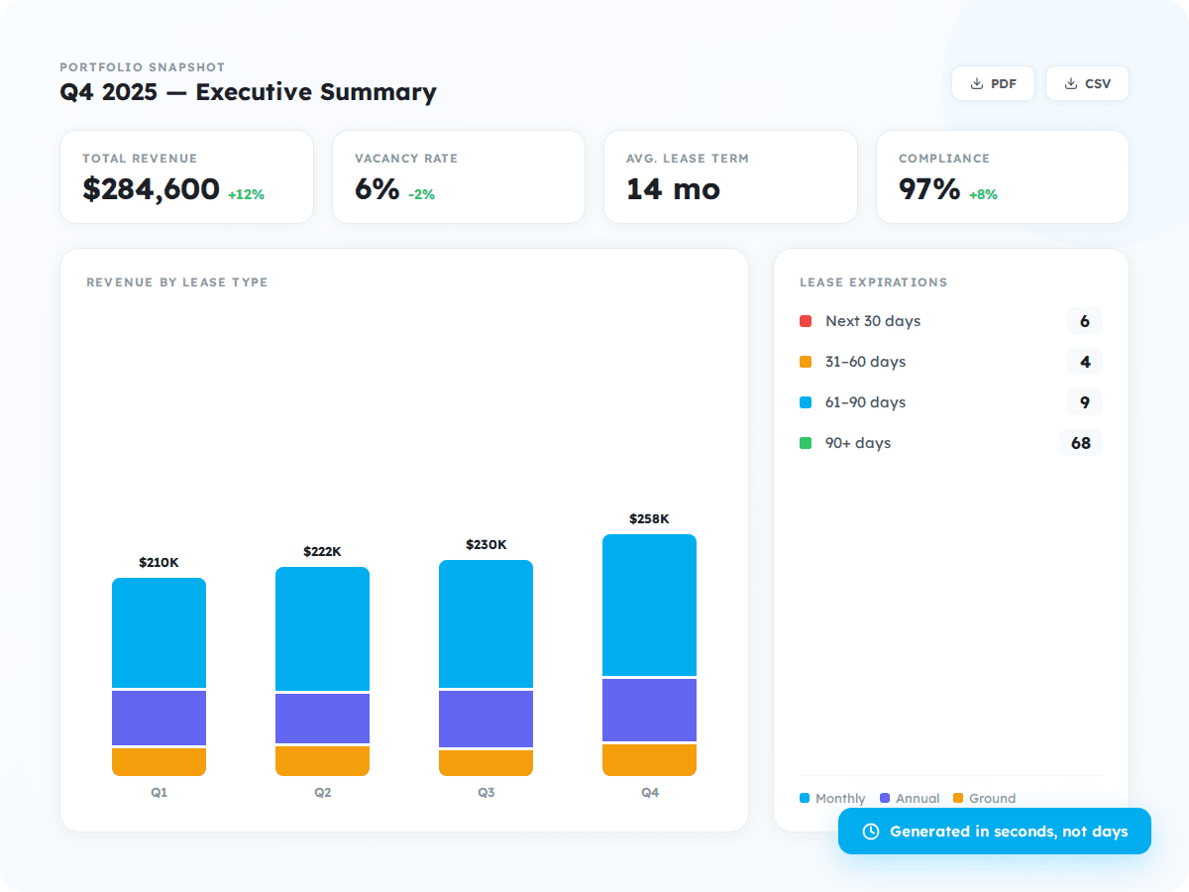
Task: Click the red dot next to Next 30 days
Action: (x=806, y=321)
